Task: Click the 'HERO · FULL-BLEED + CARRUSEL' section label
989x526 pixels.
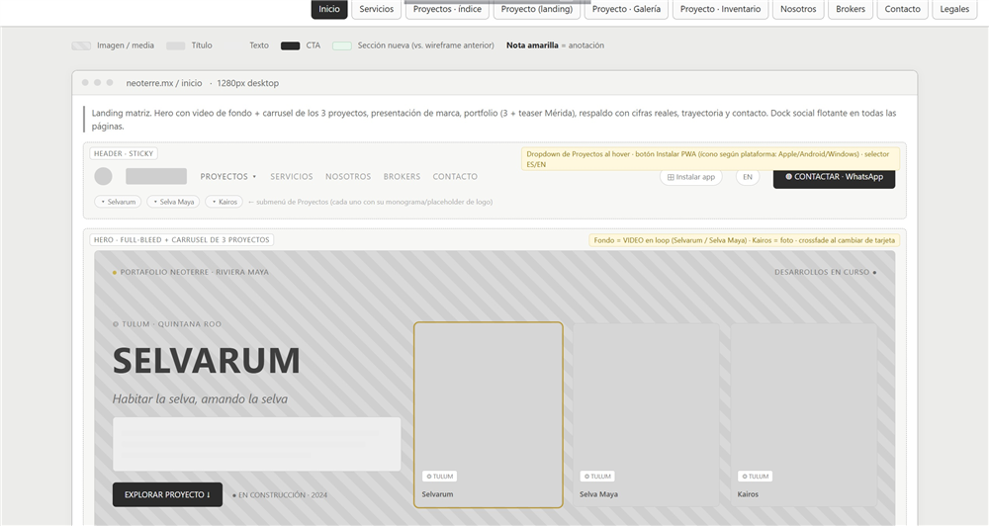Action: (182, 239)
